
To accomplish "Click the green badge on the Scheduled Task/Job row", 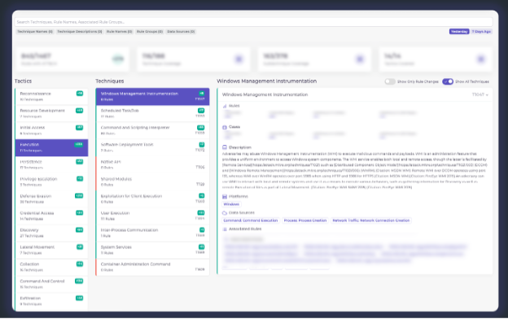I will [x=201, y=111].
